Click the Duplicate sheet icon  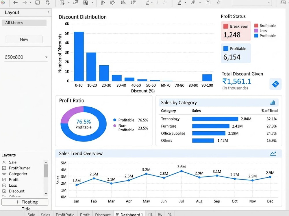click(75, 2)
